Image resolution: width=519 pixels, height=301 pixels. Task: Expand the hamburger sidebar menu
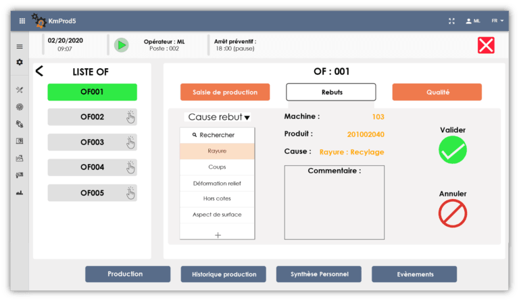pyautogui.click(x=20, y=47)
